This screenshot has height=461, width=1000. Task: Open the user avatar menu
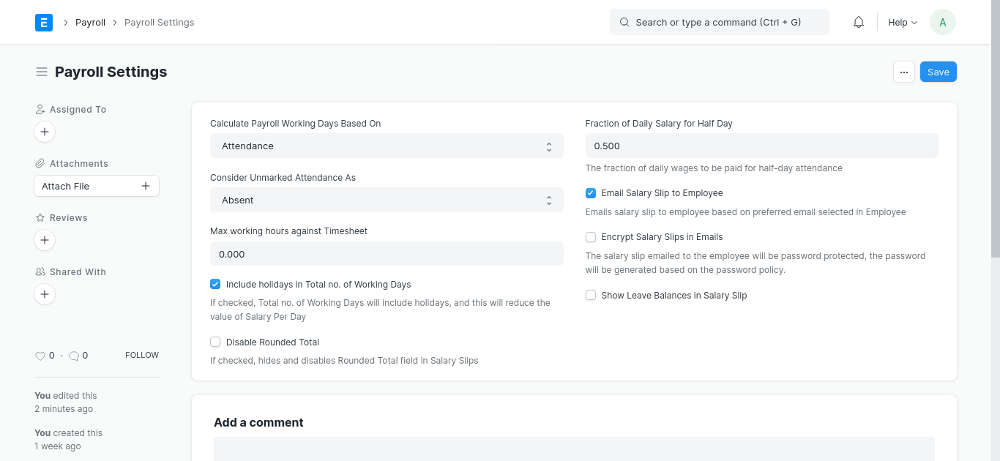[942, 23]
